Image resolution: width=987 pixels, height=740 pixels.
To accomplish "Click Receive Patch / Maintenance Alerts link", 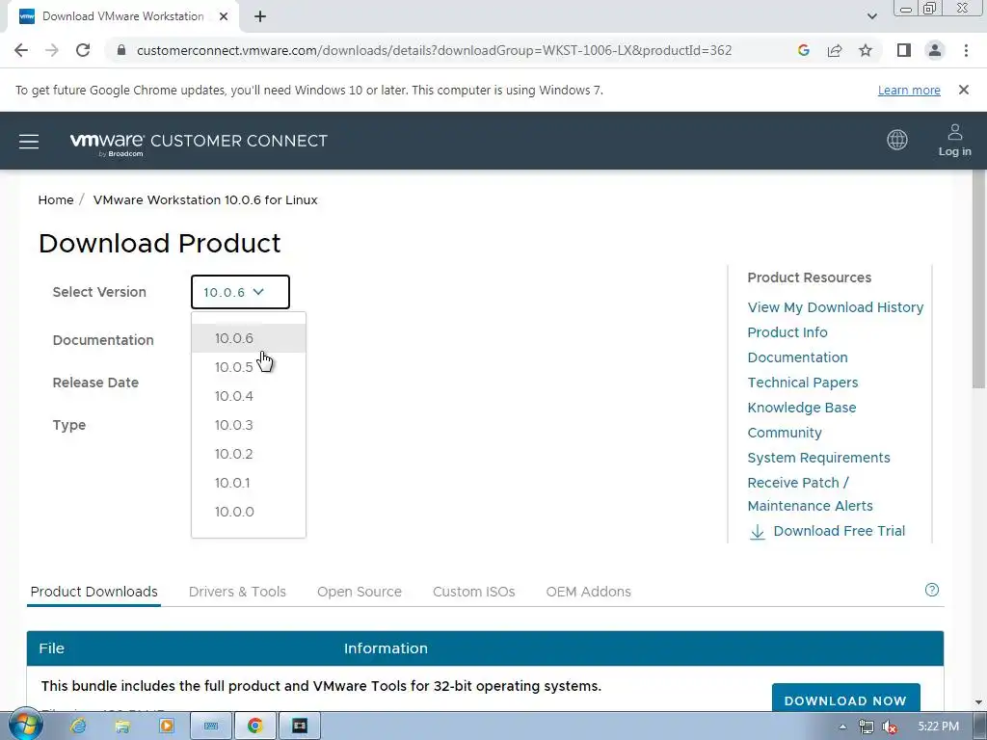I will tap(810, 494).
